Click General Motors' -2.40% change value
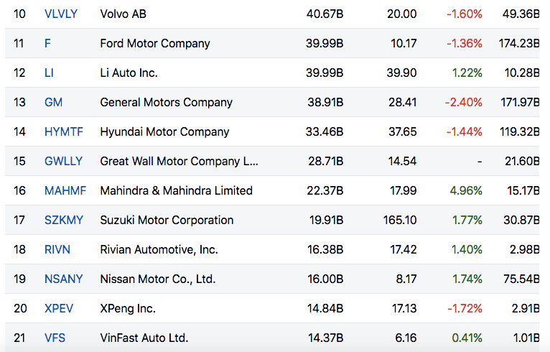This screenshot has height=352, width=550. pyautogui.click(x=463, y=102)
